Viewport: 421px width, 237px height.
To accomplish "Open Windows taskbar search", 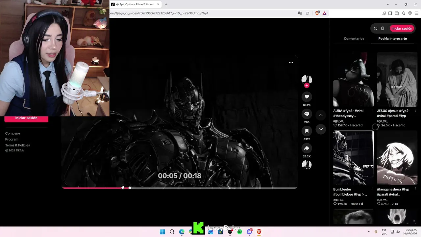I will (172, 232).
